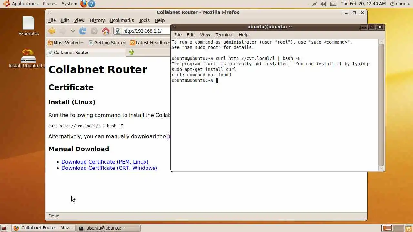
Task: Click scrollbar down arrow in terminal
Action: pyautogui.click(x=381, y=168)
